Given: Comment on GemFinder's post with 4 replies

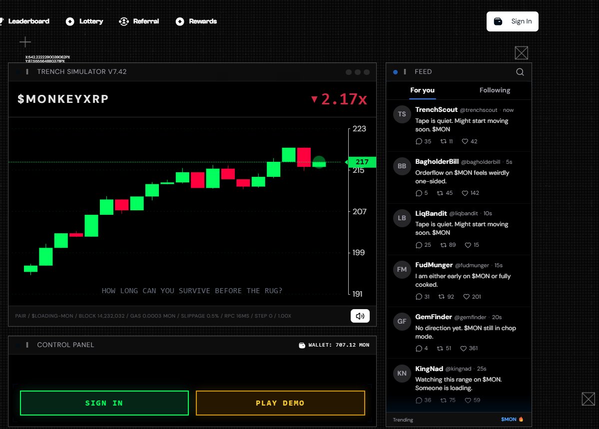Looking at the screenshot, I should click(x=422, y=349).
